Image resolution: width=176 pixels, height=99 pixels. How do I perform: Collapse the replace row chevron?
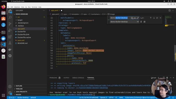[x=109, y=20]
